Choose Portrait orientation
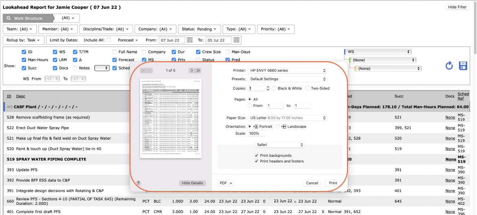Image resolution: width=477 pixels, height=215 pixels. (x=250, y=127)
